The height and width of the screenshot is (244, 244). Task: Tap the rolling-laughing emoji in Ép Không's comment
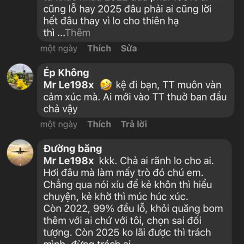tap(106, 85)
